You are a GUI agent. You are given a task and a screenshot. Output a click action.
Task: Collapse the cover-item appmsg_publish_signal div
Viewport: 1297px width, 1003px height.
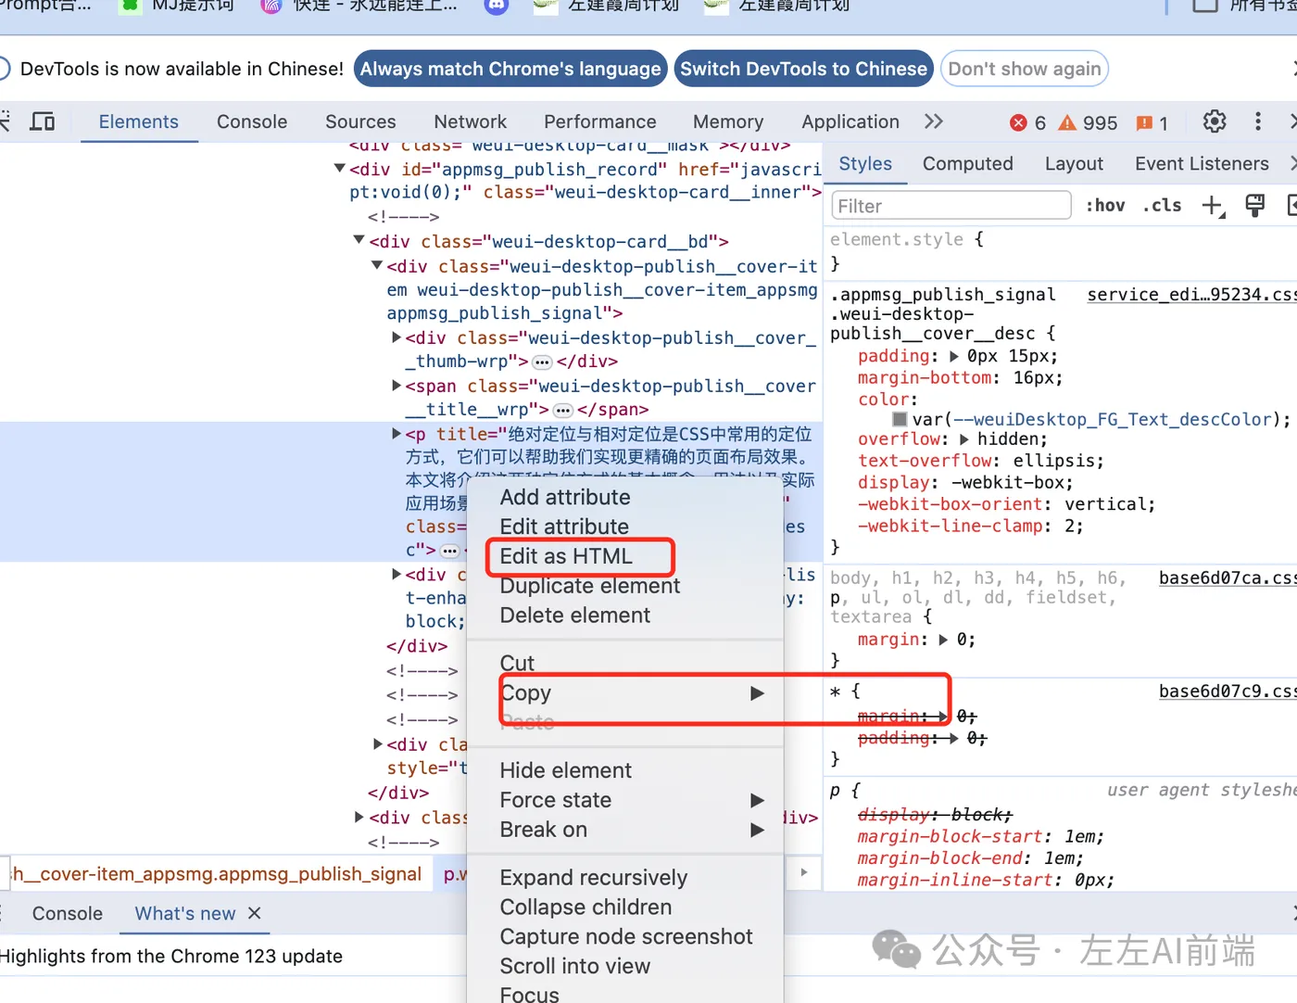pos(377,265)
